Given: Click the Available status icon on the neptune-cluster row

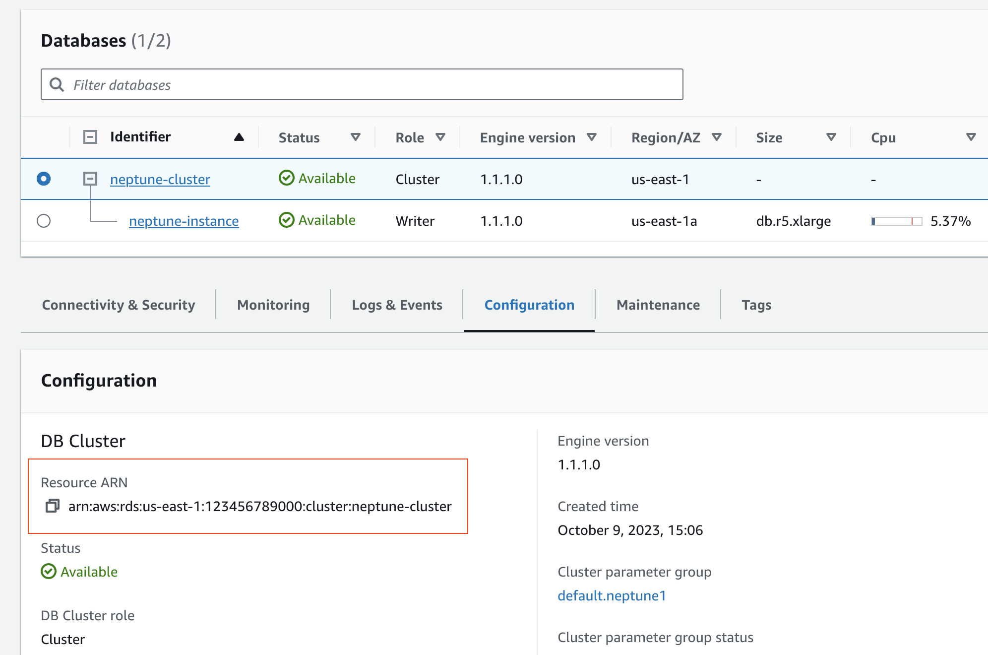Looking at the screenshot, I should pos(286,178).
